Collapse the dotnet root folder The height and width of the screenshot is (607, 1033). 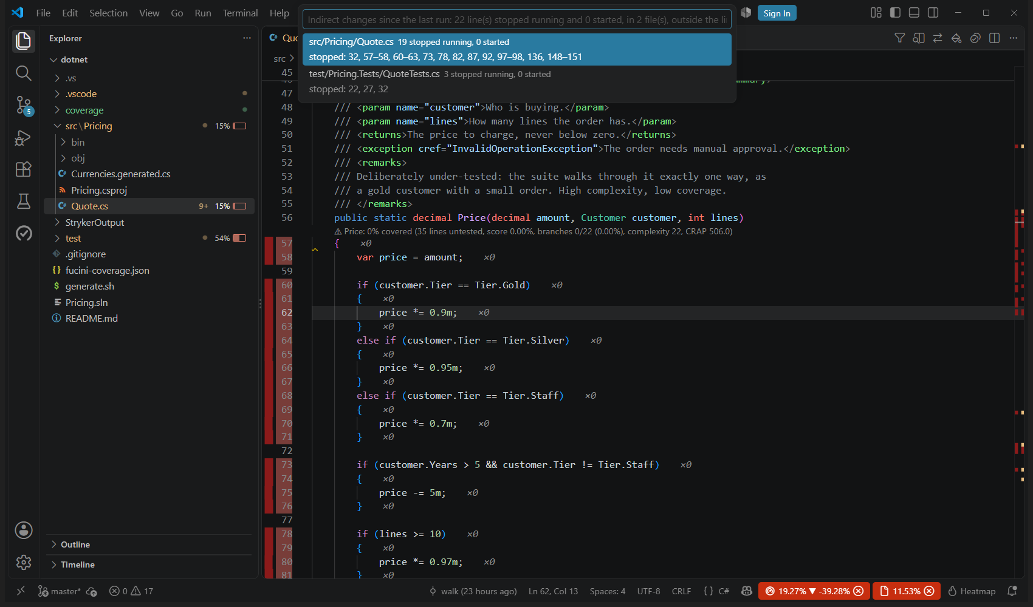point(53,59)
